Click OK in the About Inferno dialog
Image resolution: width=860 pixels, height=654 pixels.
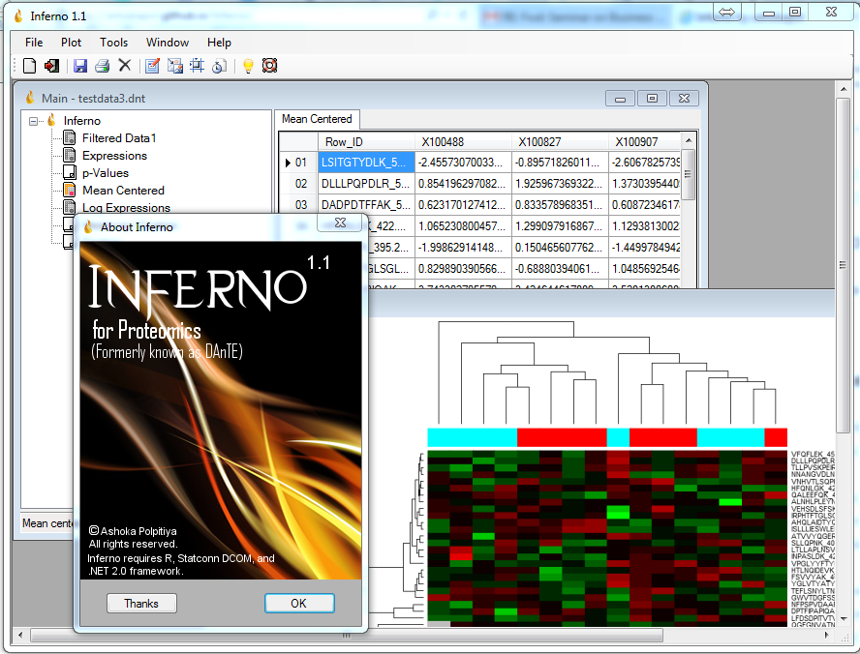[299, 603]
